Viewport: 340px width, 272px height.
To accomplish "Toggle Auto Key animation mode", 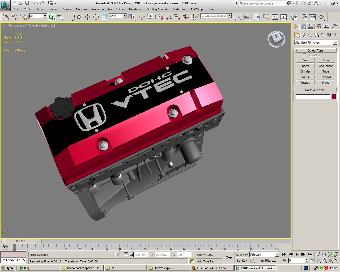I will tap(242, 254).
